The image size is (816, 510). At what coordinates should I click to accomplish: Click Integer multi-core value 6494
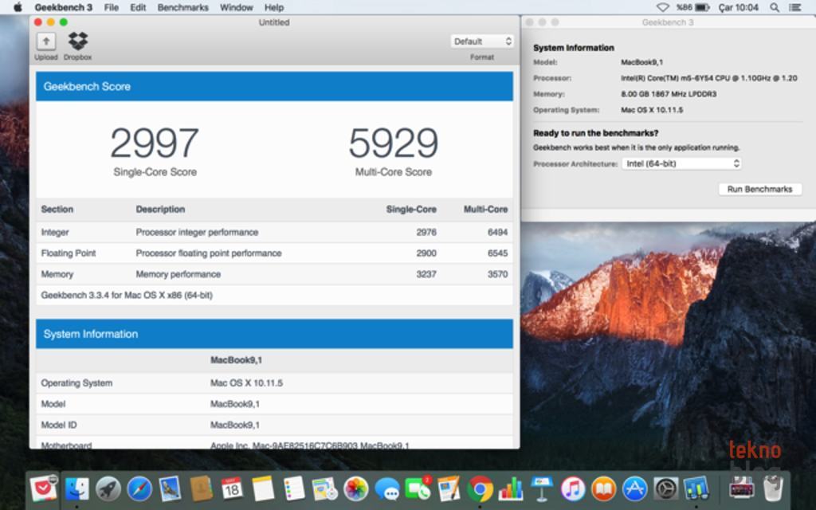[497, 232]
